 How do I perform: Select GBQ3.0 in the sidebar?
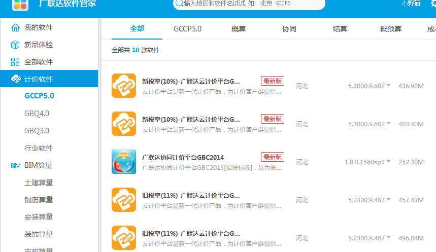tap(37, 131)
